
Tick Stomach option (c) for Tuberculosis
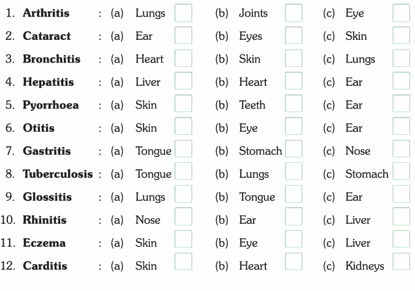401,172
